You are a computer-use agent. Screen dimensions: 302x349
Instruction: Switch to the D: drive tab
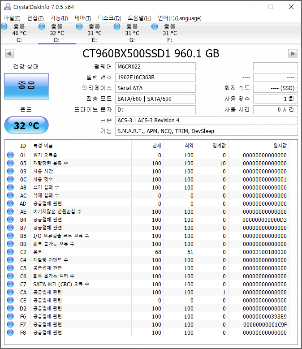click(56, 33)
